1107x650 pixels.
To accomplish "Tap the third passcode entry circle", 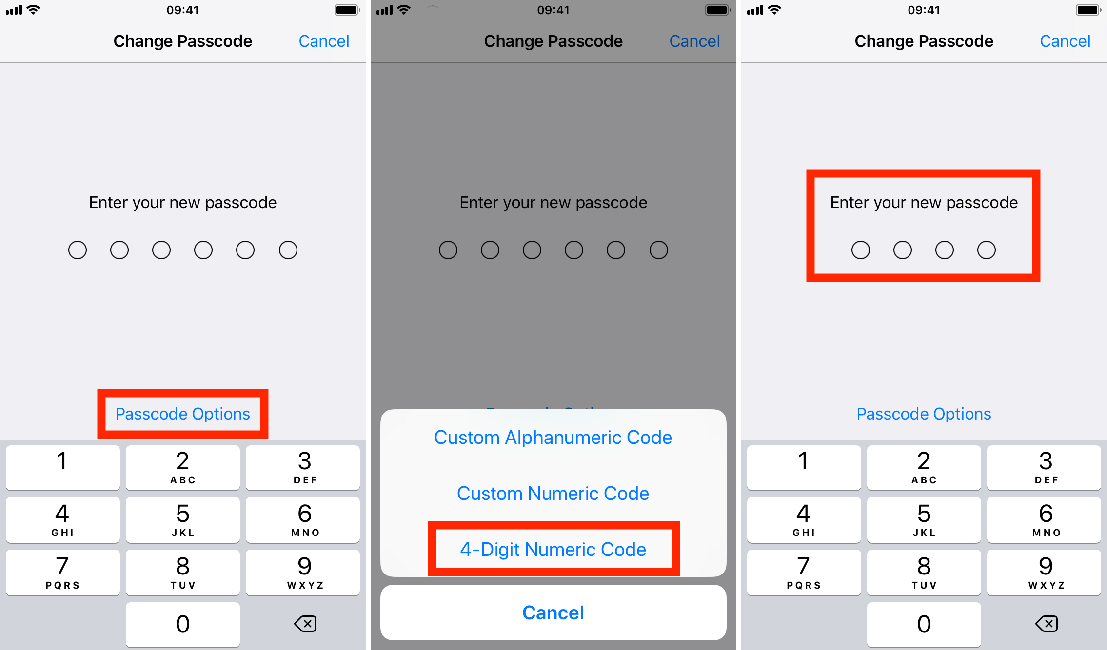I will click(x=943, y=249).
